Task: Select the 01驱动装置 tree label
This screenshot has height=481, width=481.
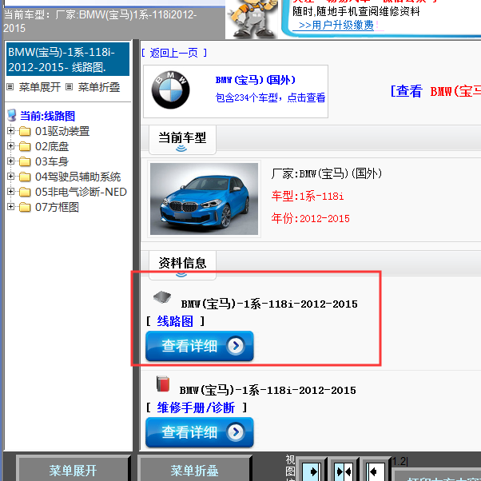Action: click(x=62, y=131)
